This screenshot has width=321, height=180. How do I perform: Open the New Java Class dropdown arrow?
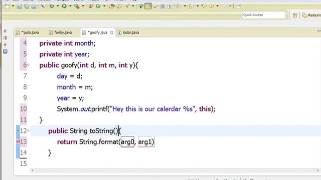(104, 6)
